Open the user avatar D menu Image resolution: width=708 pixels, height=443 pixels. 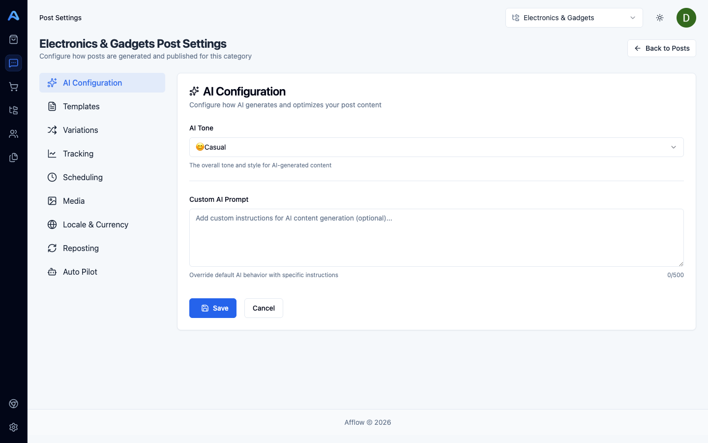coord(686,18)
